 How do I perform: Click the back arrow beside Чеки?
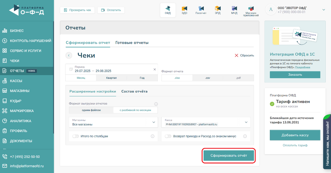(x=69, y=55)
